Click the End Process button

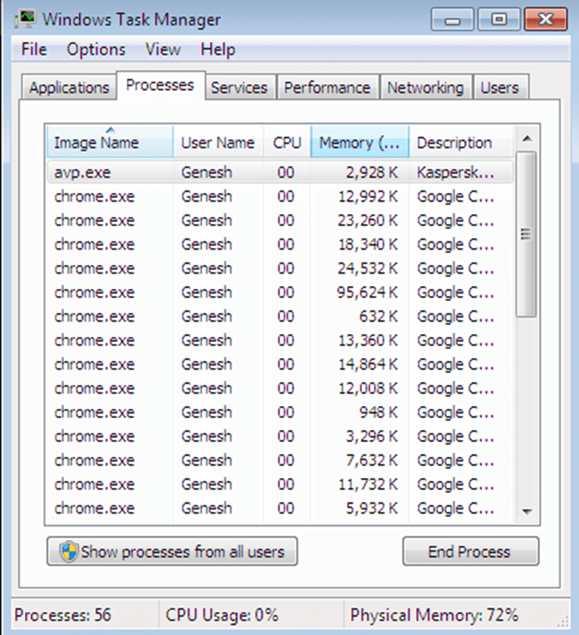(470, 552)
